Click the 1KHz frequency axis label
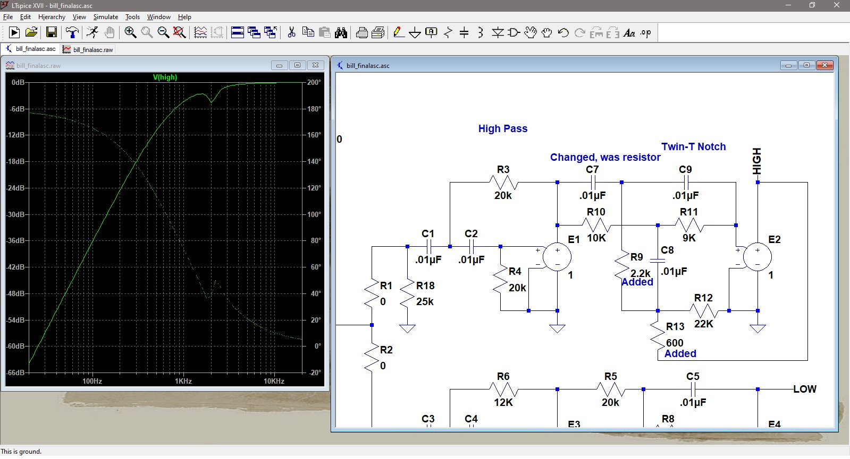 coord(183,381)
